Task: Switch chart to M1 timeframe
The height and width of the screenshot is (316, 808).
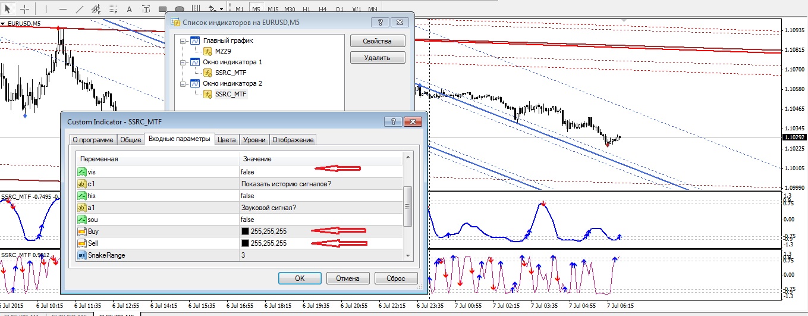Action: tap(239, 10)
